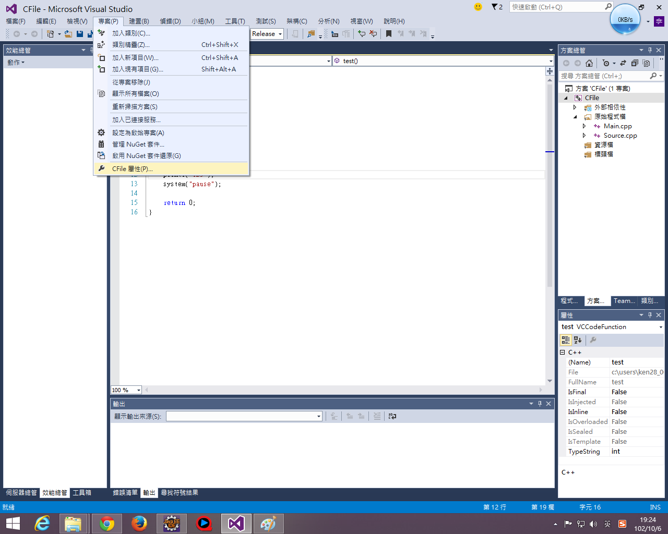This screenshot has width=668, height=534.
Task: Expand the Main.cpp node
Action: click(x=584, y=126)
